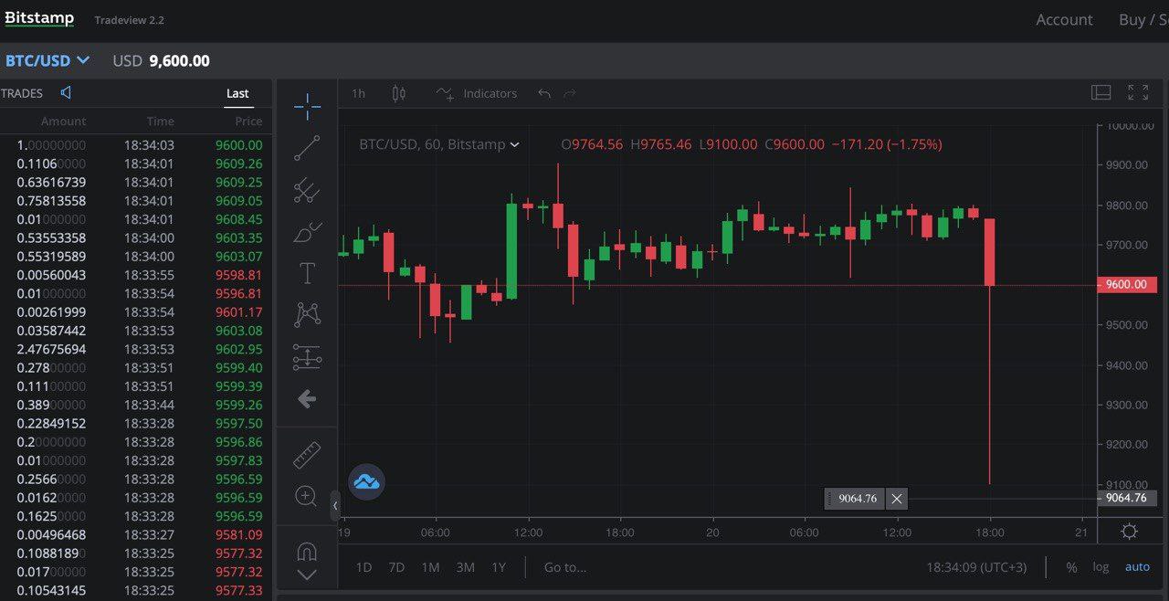The image size is (1169, 601).
Task: Toggle percentage scale mode
Action: pos(1071,567)
